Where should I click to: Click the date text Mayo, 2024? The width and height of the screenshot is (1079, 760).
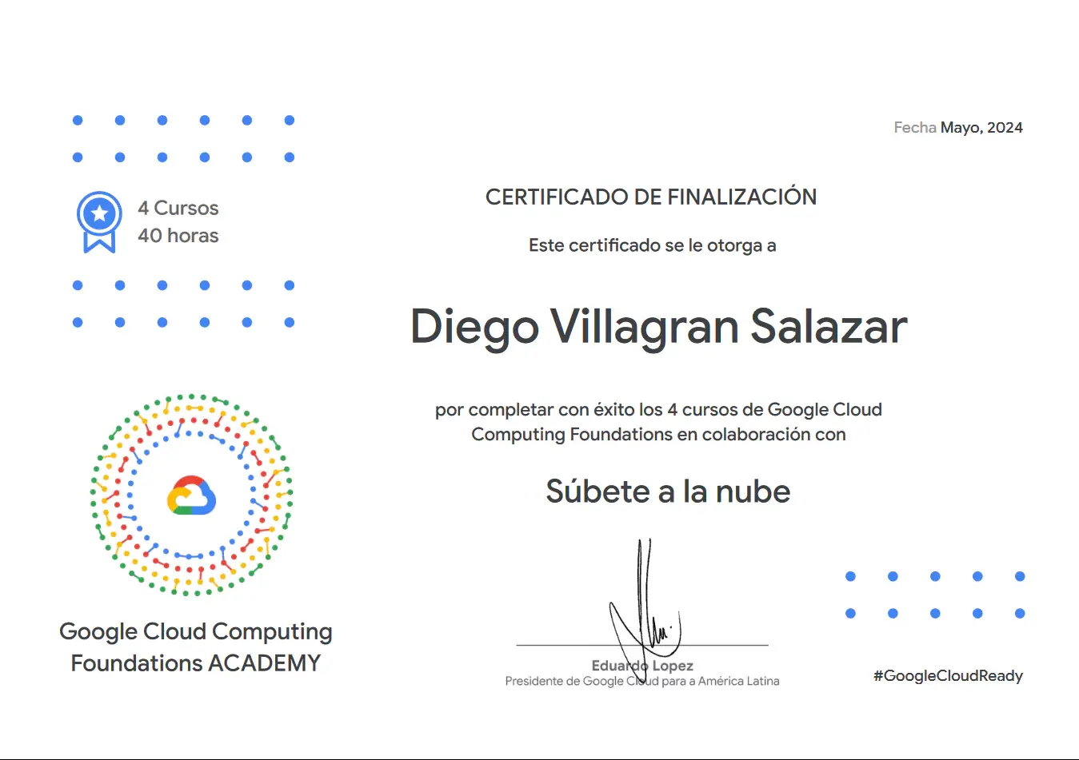pos(981,128)
